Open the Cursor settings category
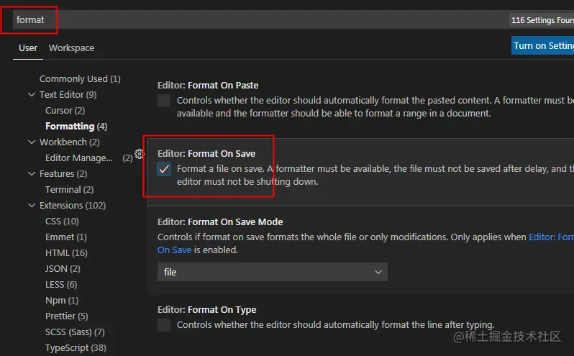574x356 pixels. [65, 111]
